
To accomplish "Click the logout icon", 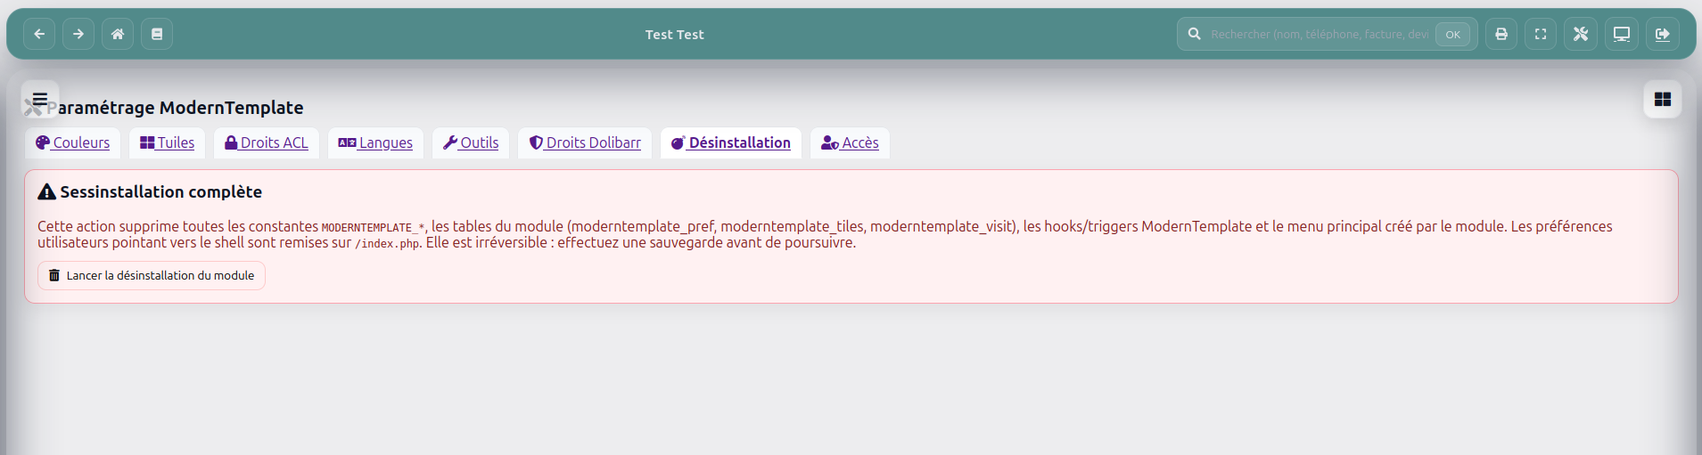I will (x=1663, y=34).
